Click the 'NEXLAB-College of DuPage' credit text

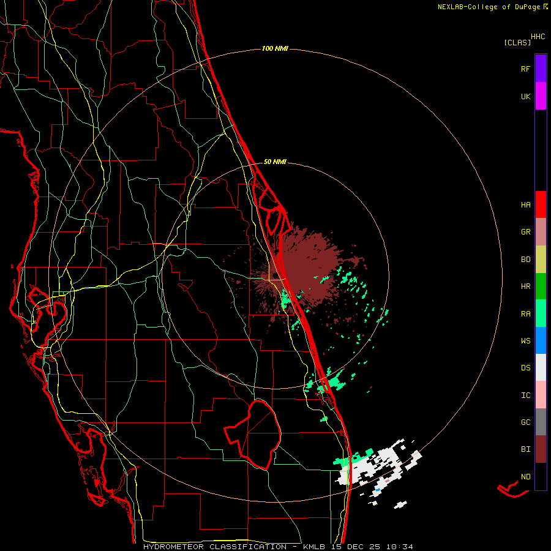pos(489,7)
